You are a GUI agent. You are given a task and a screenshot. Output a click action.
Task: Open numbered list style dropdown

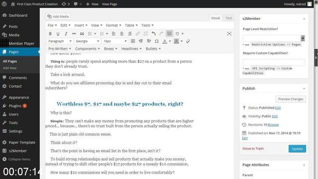click(107, 34)
